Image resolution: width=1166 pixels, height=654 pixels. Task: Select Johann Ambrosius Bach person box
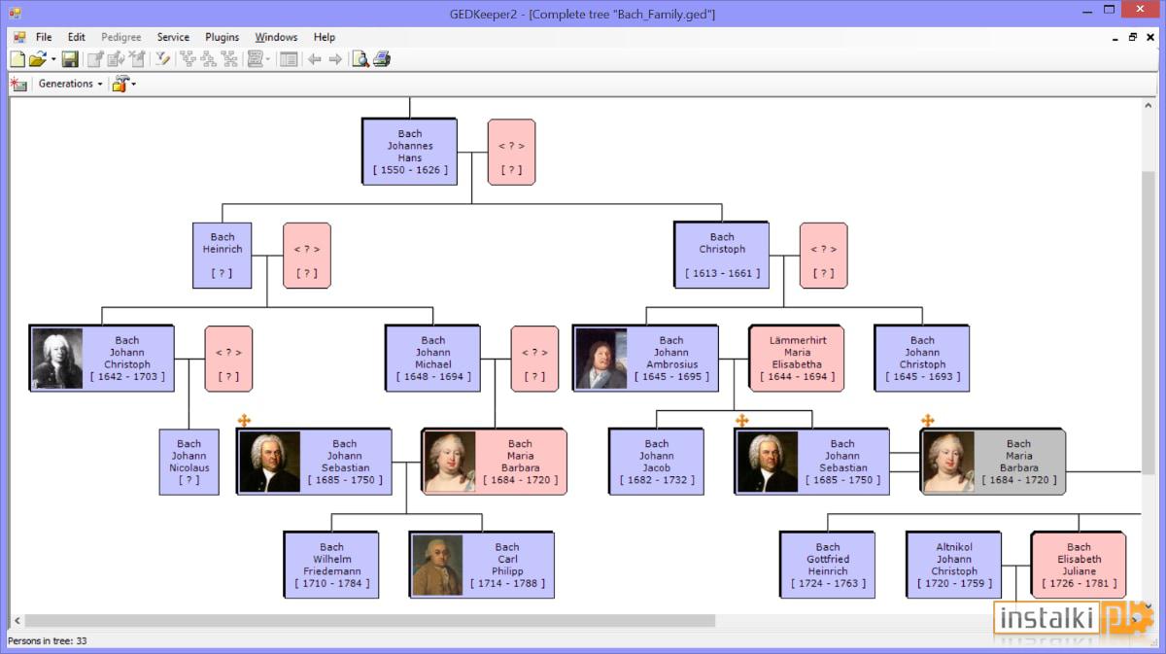pos(645,359)
